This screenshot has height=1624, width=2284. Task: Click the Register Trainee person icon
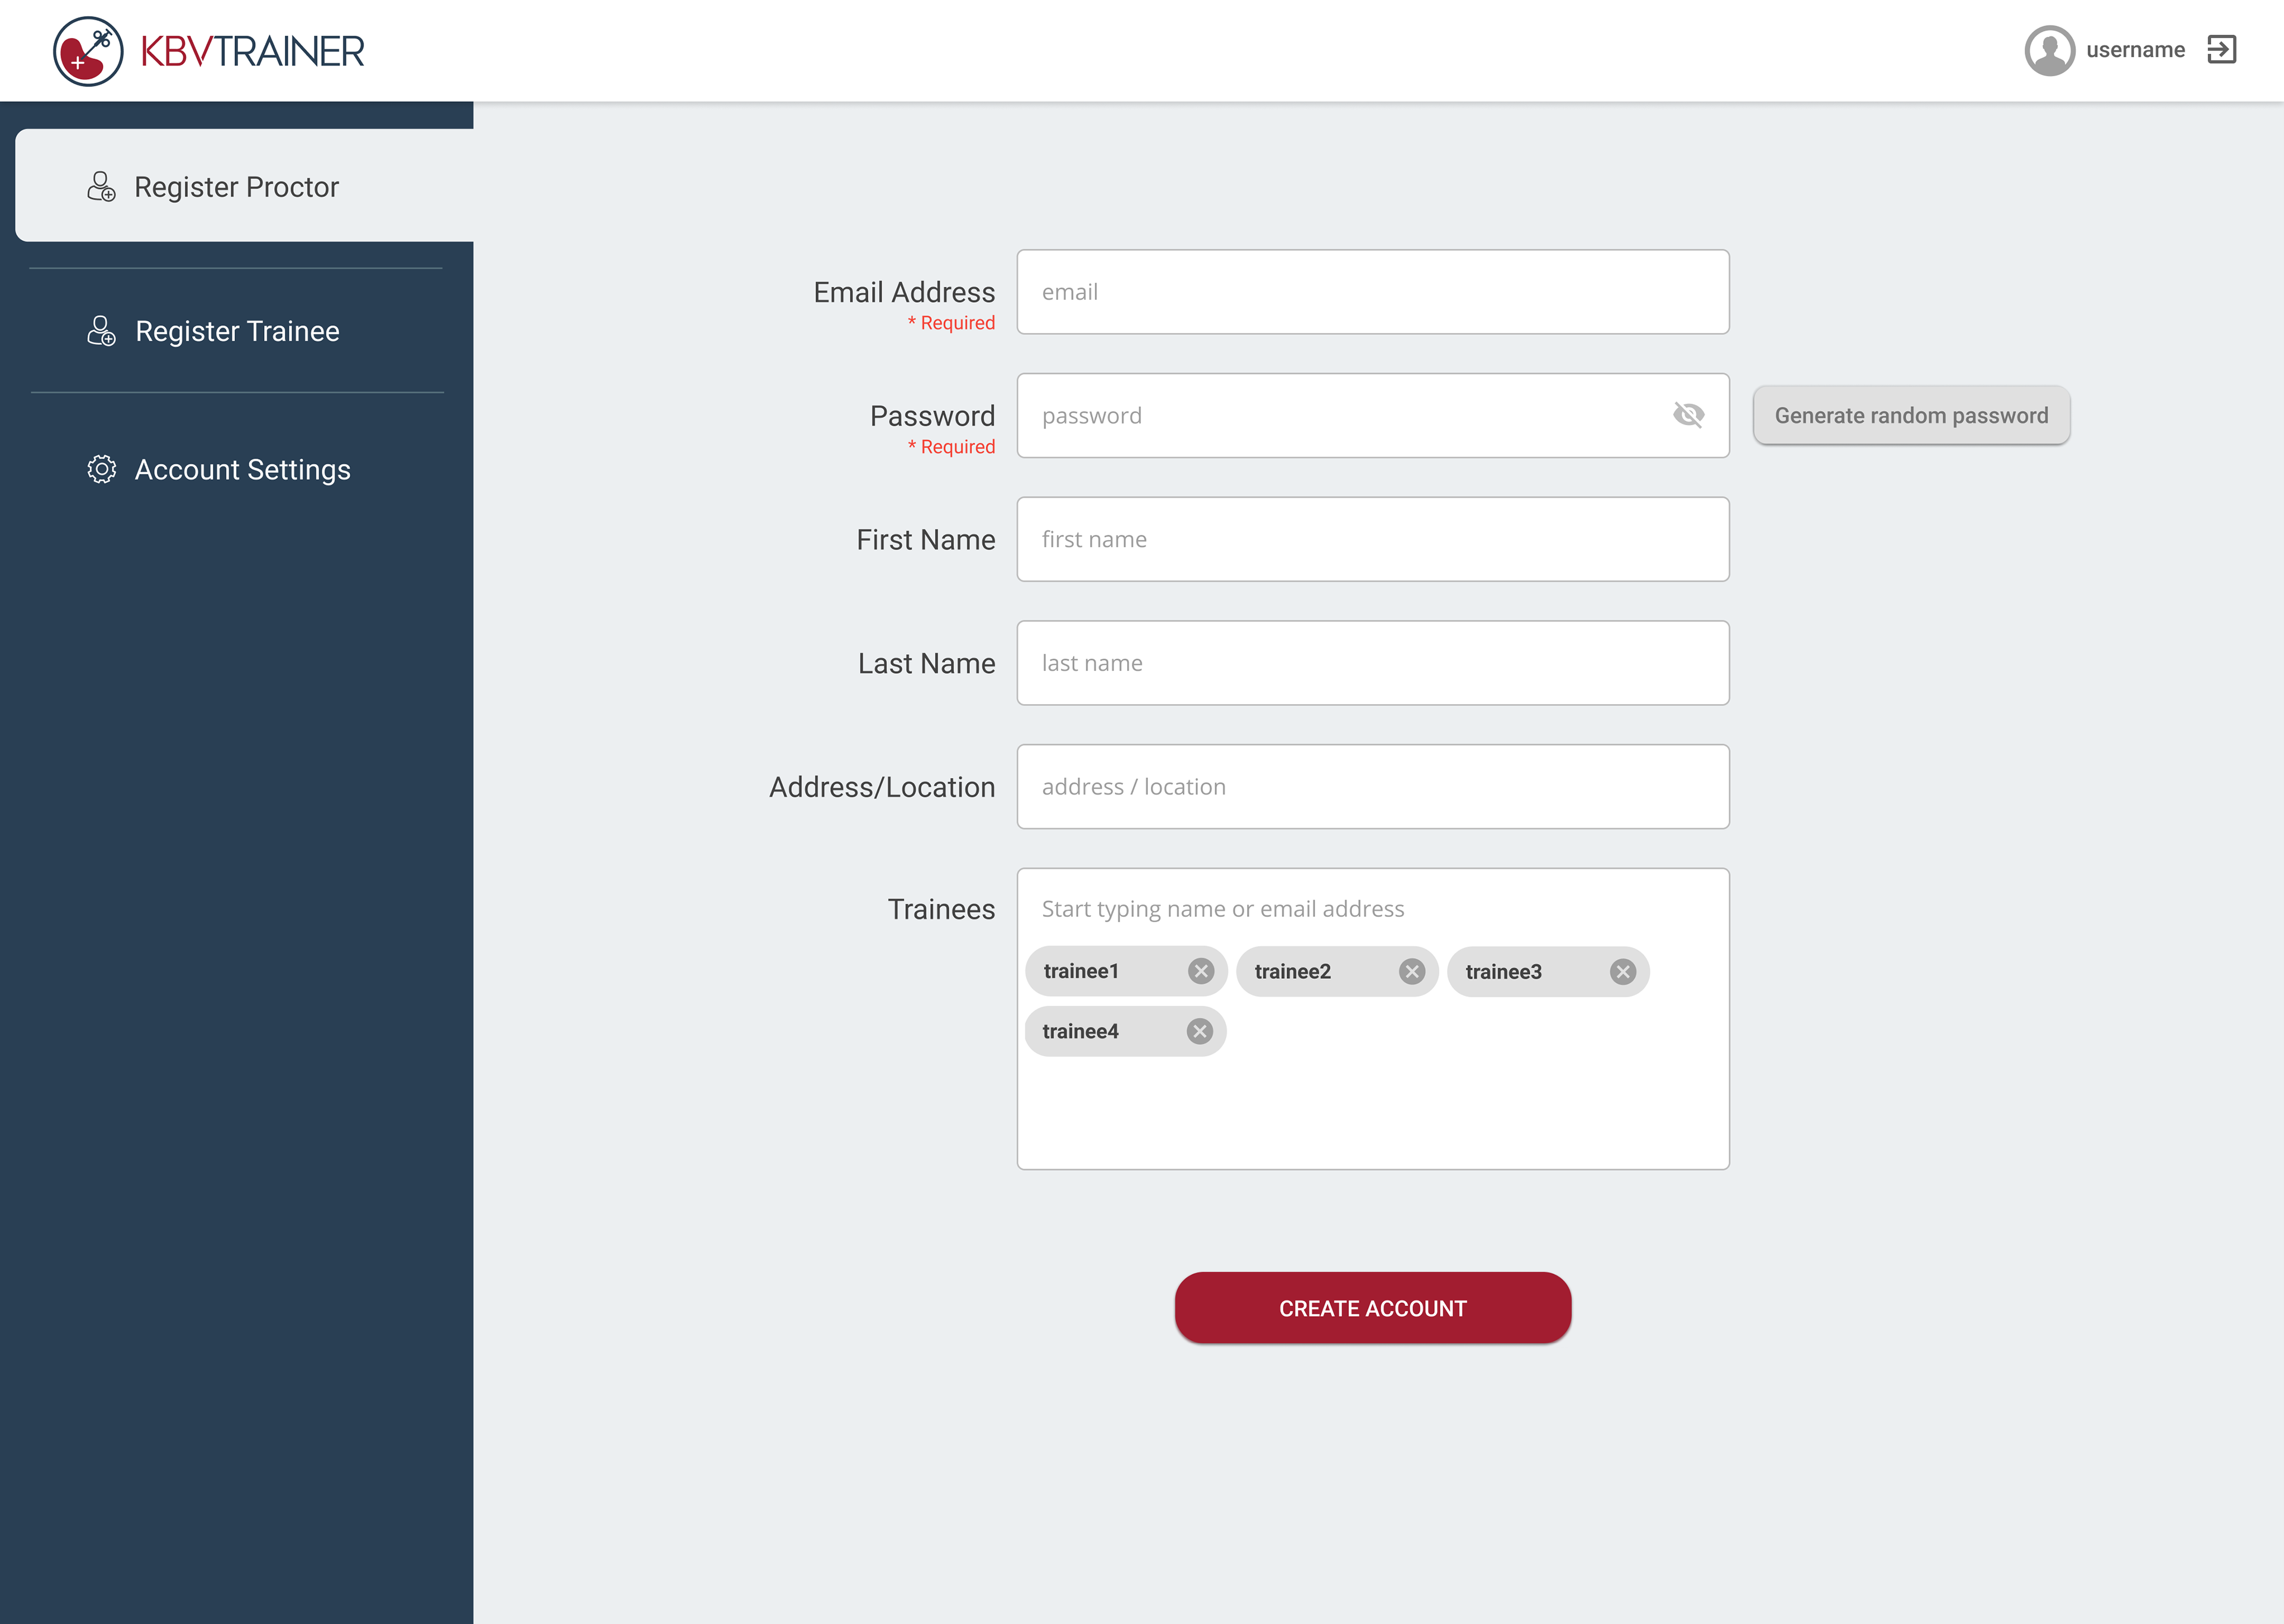101,331
